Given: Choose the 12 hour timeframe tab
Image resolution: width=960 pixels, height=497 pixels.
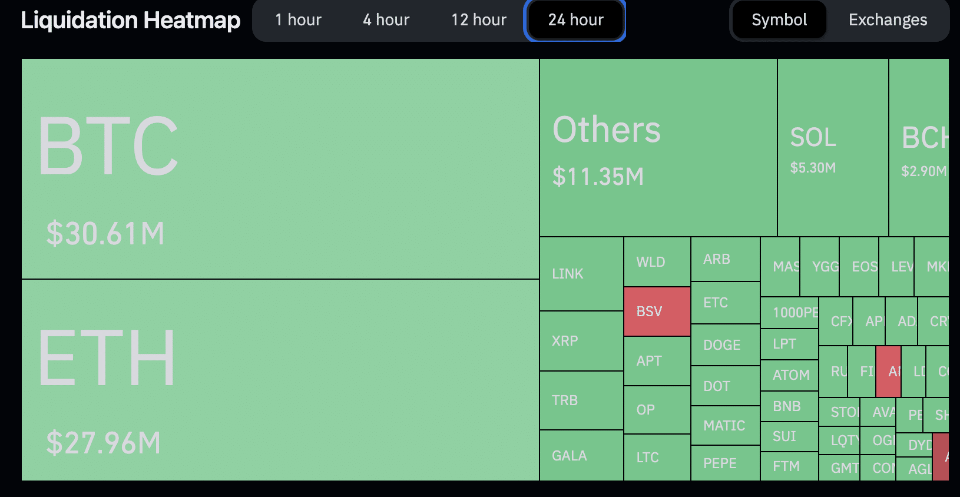Looking at the screenshot, I should (478, 20).
